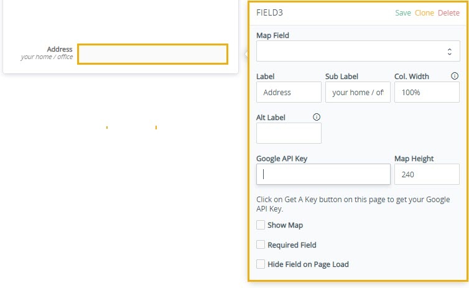Click the 'Click on Get A Key' help text

(353, 204)
